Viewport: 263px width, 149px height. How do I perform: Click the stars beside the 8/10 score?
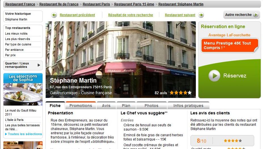[233, 141]
